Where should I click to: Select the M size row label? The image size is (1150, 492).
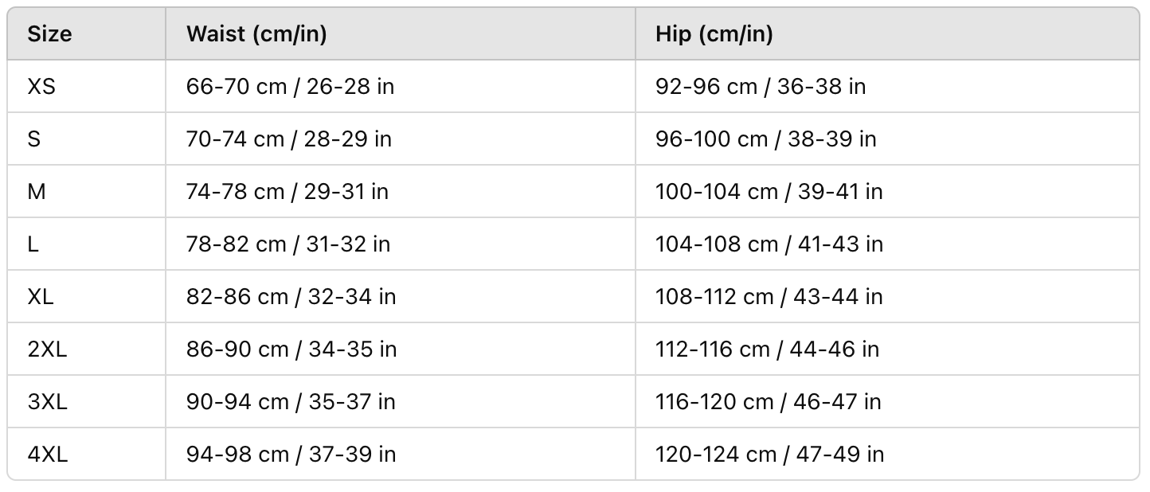pyautogui.click(x=37, y=191)
